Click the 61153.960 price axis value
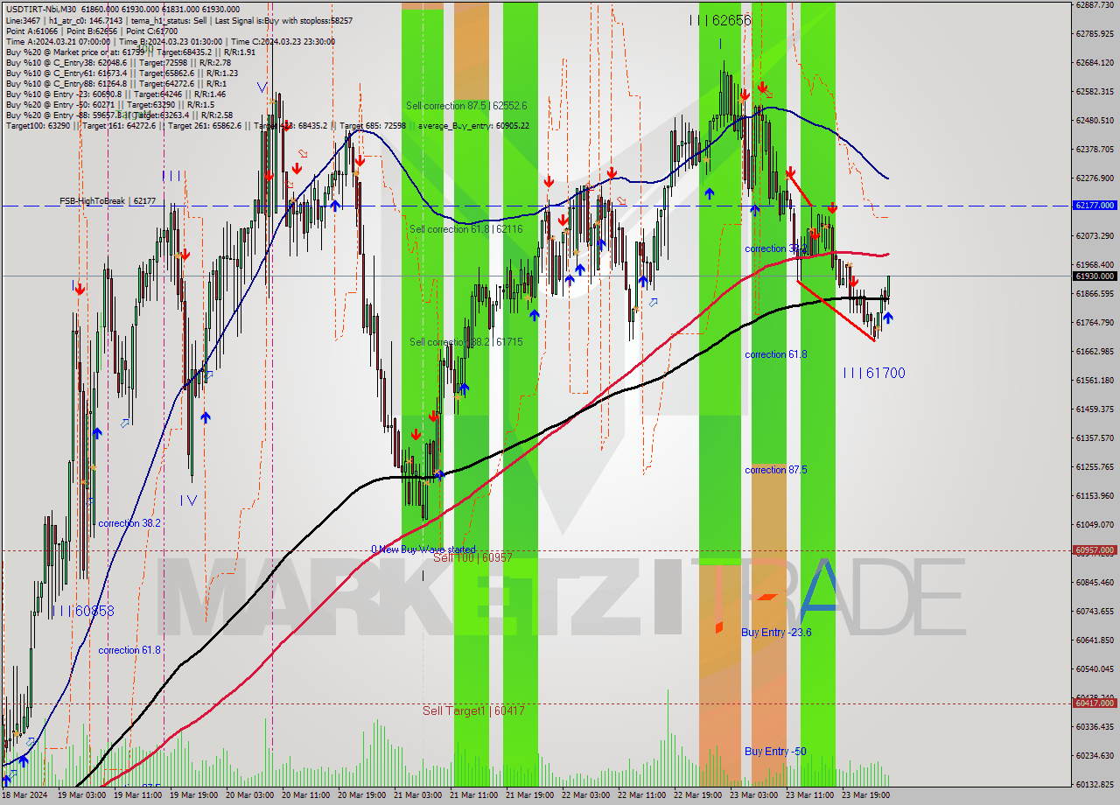 (1094, 496)
